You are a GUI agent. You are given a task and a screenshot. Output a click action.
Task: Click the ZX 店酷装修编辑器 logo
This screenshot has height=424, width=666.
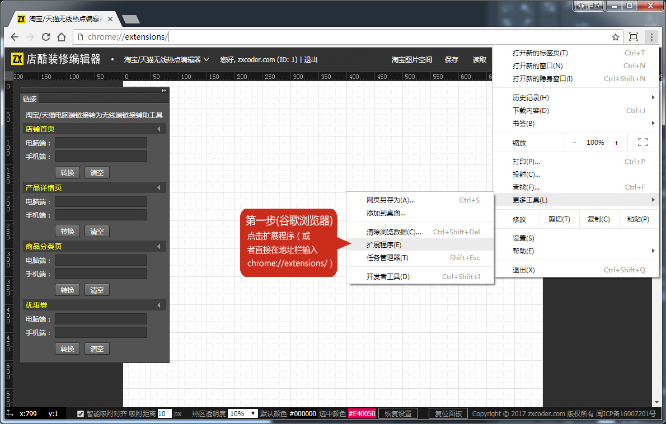coord(55,59)
